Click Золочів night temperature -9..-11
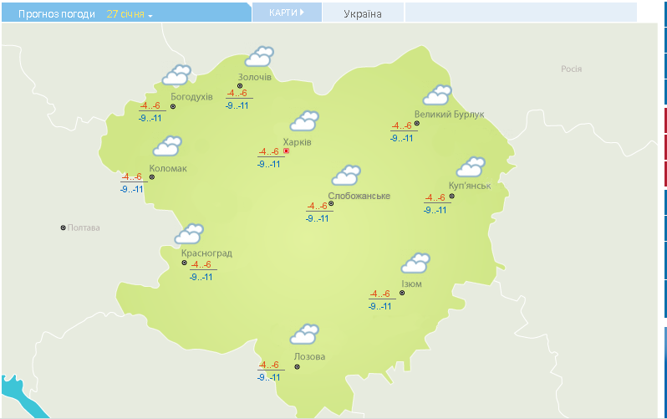667x419 pixels. click(x=237, y=105)
